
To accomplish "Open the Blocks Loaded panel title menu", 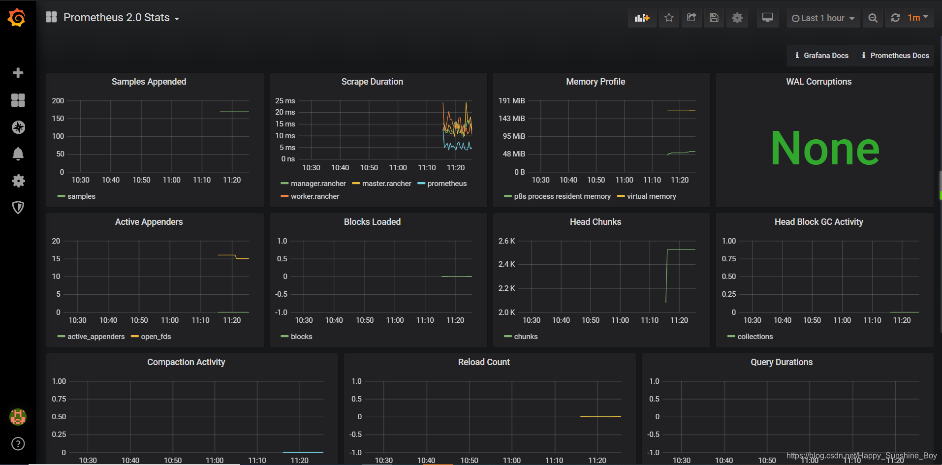I will (372, 222).
